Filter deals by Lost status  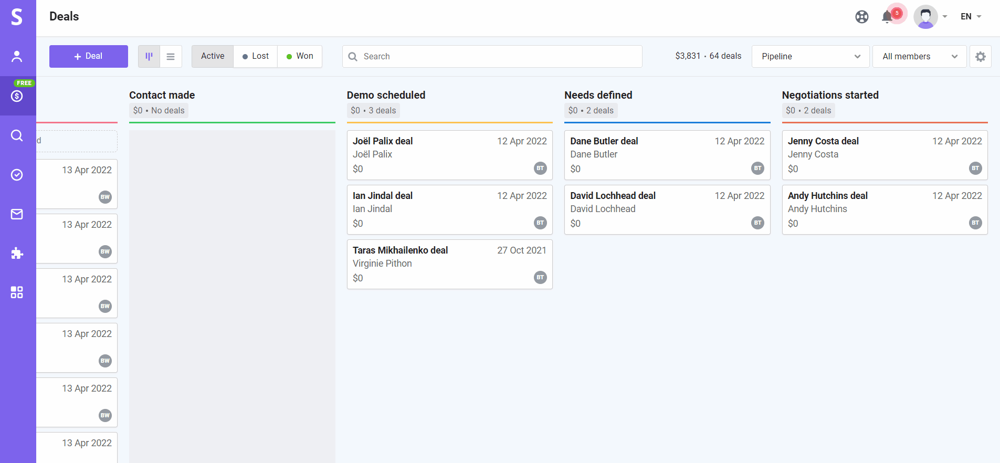pos(256,56)
